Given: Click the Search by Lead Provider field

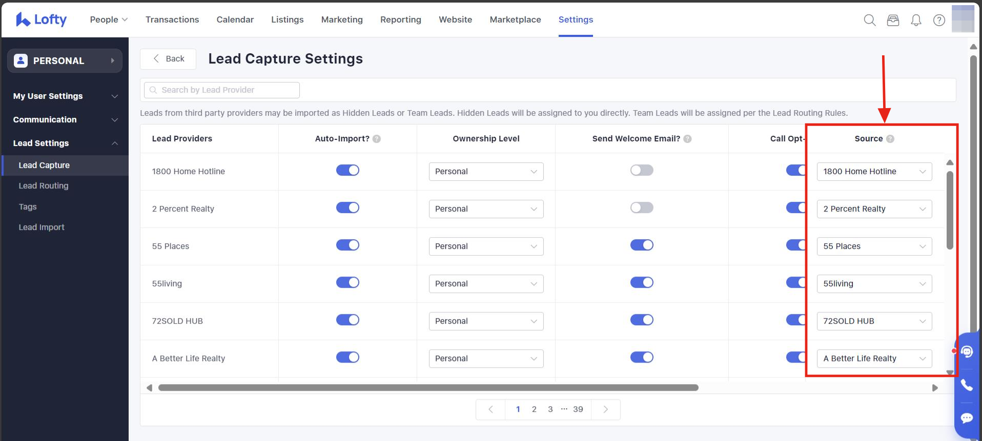Looking at the screenshot, I should click(222, 90).
